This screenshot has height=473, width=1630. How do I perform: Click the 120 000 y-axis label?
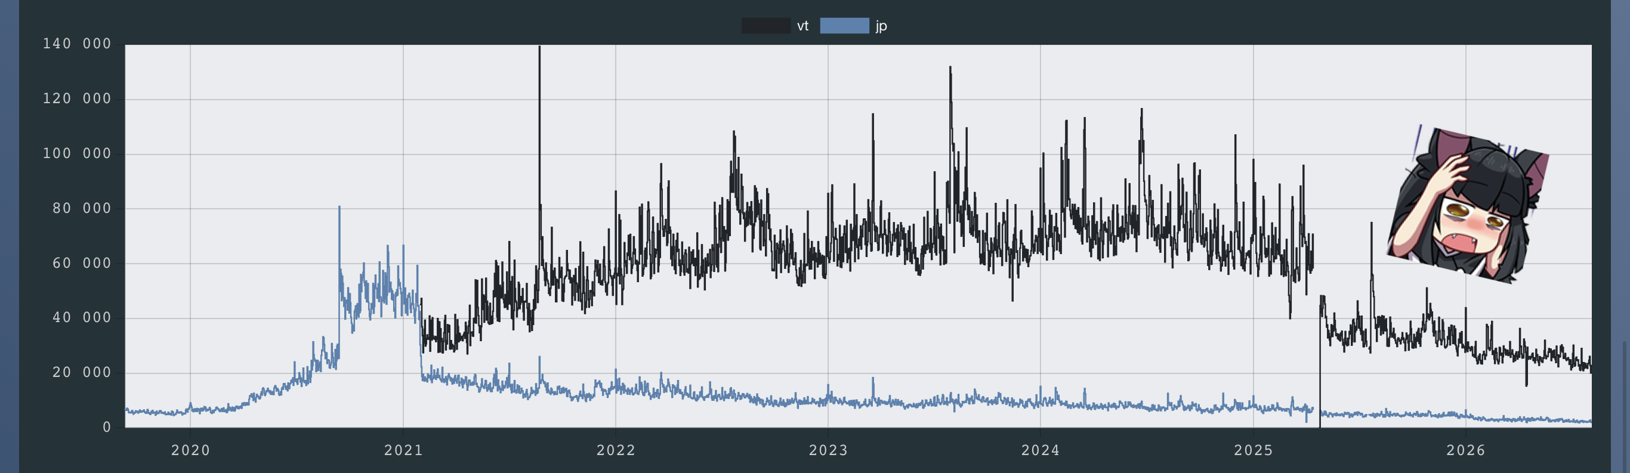(x=77, y=98)
